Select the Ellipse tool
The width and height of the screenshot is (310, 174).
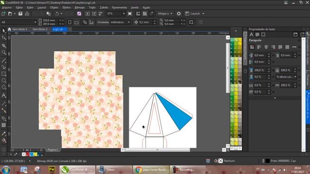3,81
